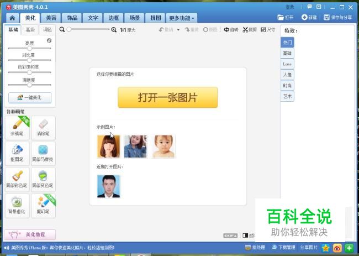
Task: Select the 人像 portrait effects category
Action: 287,75
